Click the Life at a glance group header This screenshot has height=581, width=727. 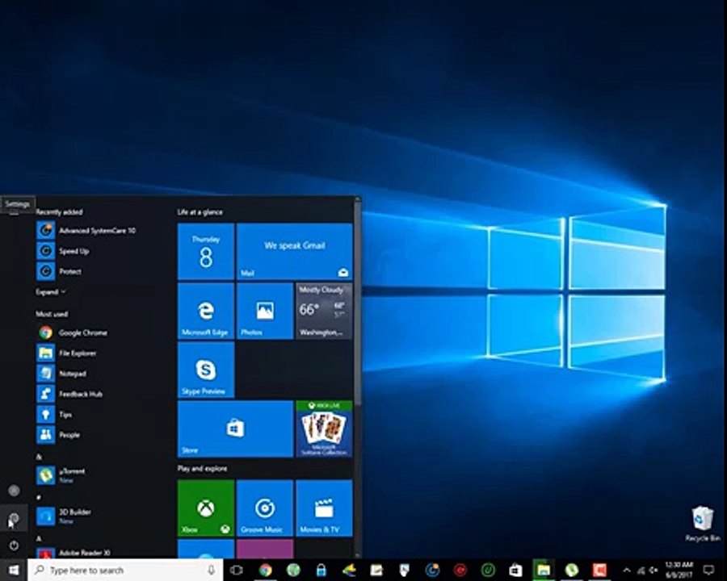tap(200, 212)
